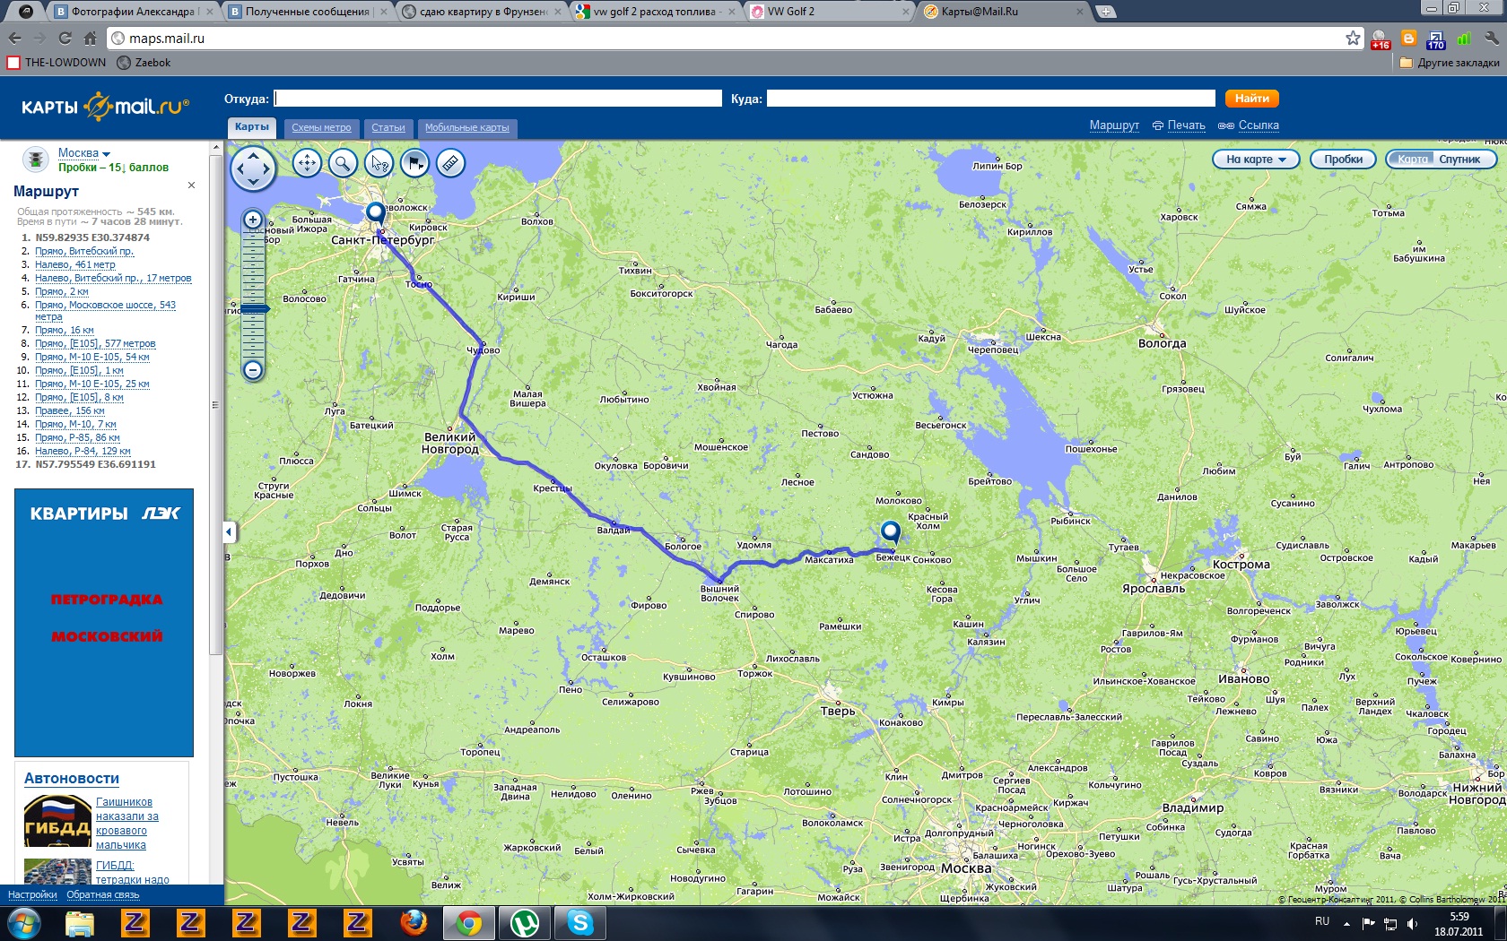Open the Chrome wrench settings menu
This screenshot has height=941, width=1507.
pos(1491,39)
